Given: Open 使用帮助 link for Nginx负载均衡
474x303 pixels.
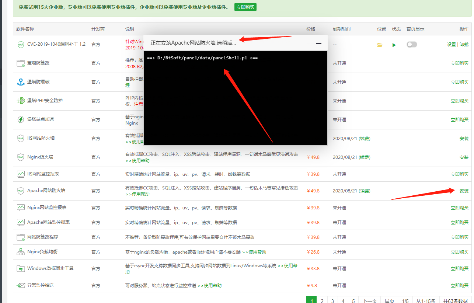Looking at the screenshot, I should [x=254, y=252].
